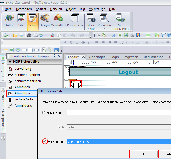Screen dimensions: 171x159
Task: Select Verwaltung component
Action: coord(23,69)
